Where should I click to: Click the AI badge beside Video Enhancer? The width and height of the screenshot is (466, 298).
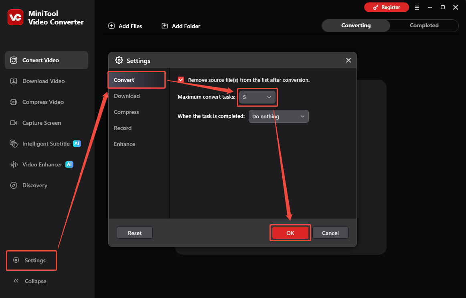[69, 164]
